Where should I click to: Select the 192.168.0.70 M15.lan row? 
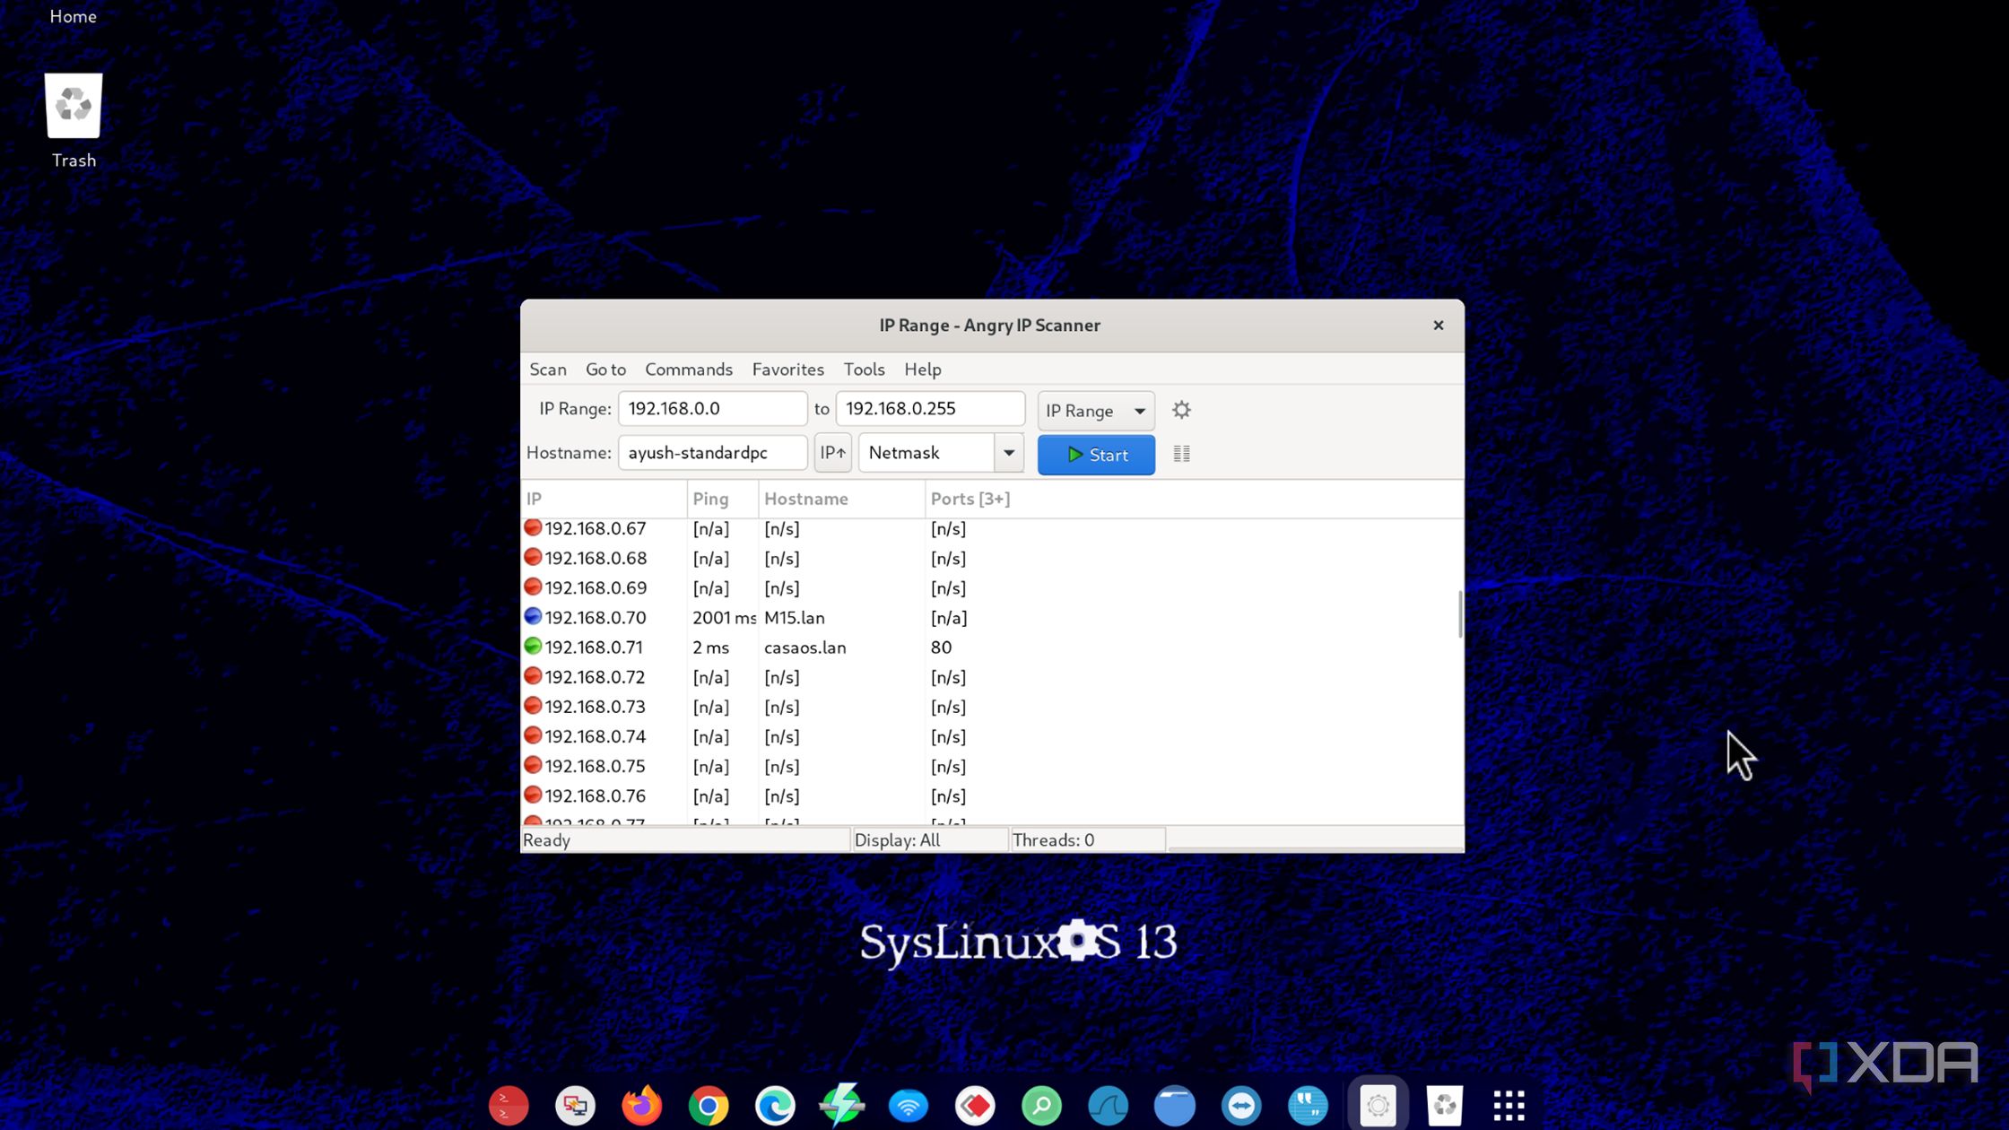(x=990, y=618)
